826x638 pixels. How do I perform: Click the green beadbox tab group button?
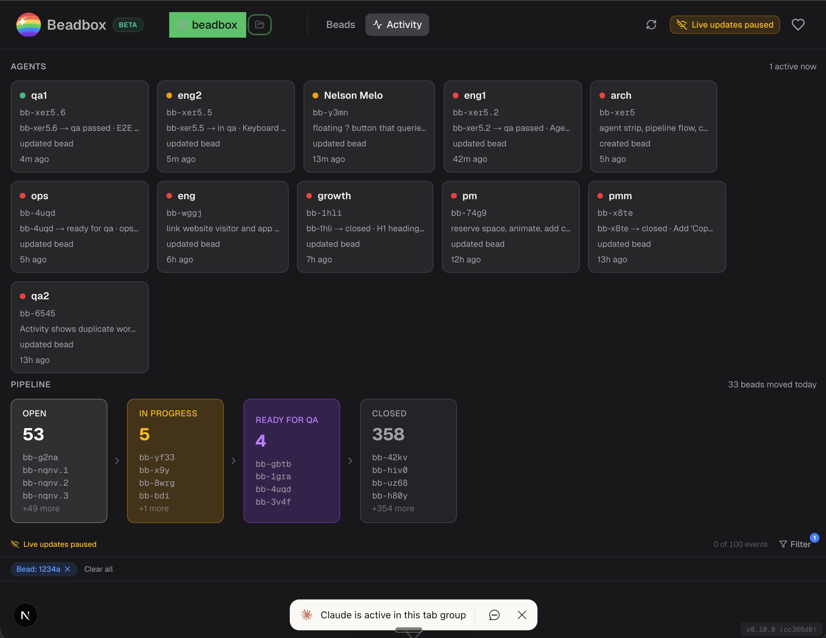pyautogui.click(x=207, y=25)
